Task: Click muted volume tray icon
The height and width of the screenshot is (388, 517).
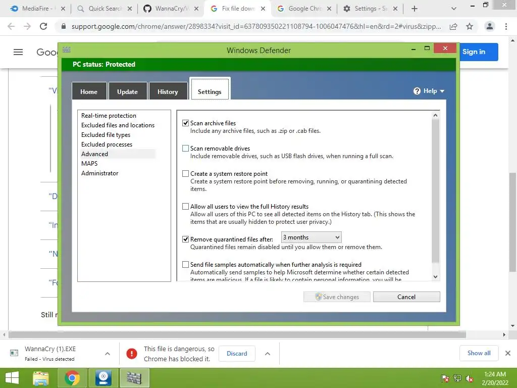Action: [x=470, y=378]
